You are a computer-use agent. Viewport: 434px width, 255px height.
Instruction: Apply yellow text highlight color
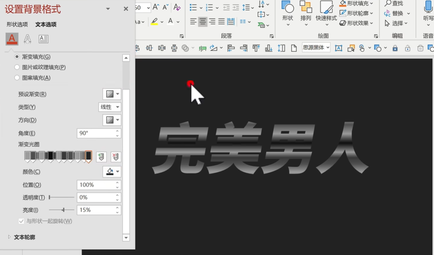coord(154,22)
